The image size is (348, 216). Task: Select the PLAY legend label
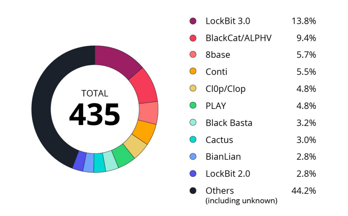click(216, 106)
